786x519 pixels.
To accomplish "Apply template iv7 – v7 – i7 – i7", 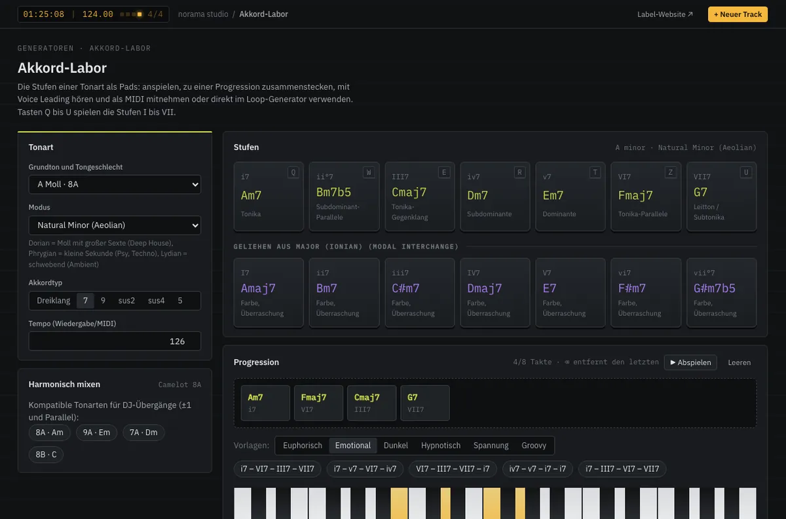I will (538, 469).
